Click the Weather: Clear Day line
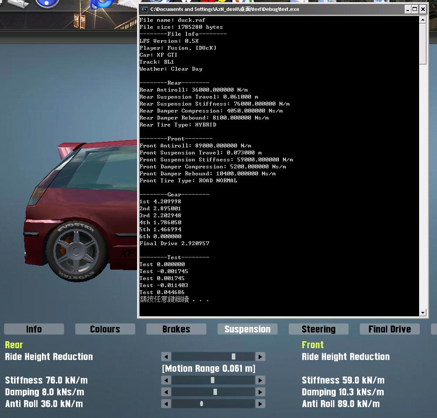This screenshot has width=437, height=418. (171, 69)
